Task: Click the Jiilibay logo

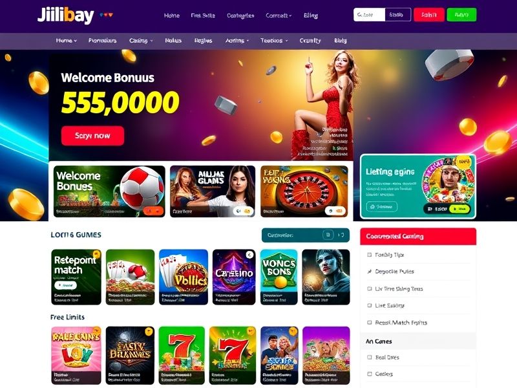Action: (x=66, y=15)
